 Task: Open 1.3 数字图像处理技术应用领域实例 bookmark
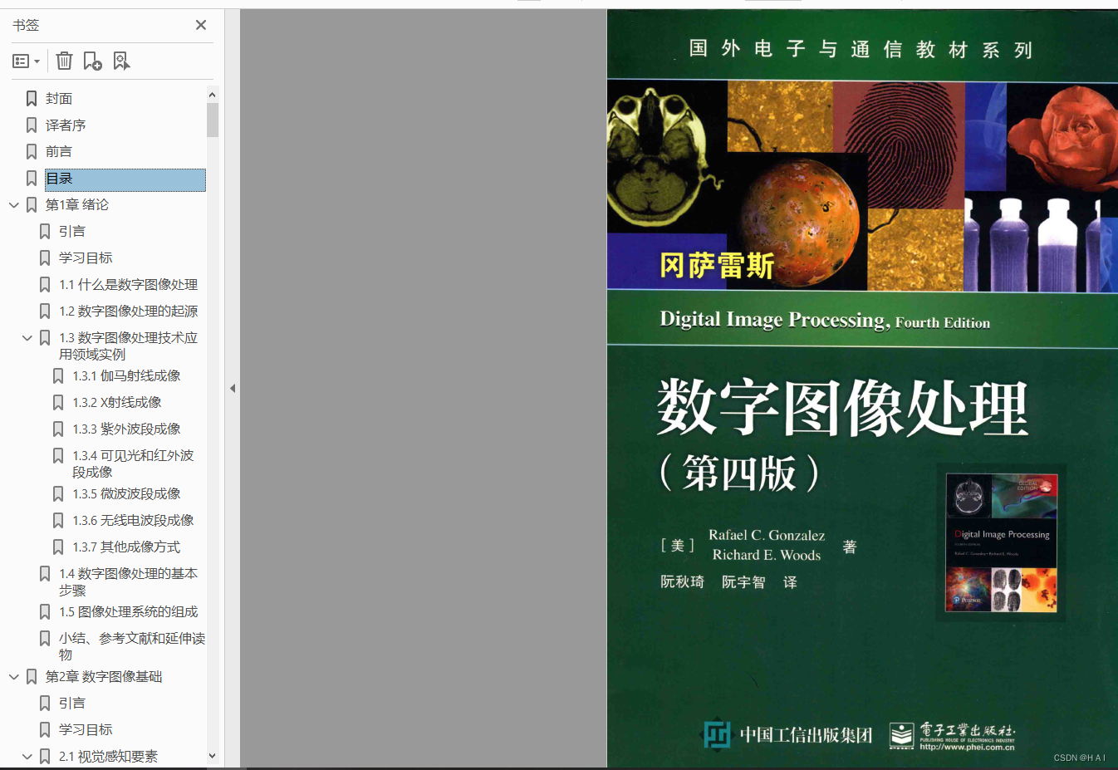click(x=128, y=346)
